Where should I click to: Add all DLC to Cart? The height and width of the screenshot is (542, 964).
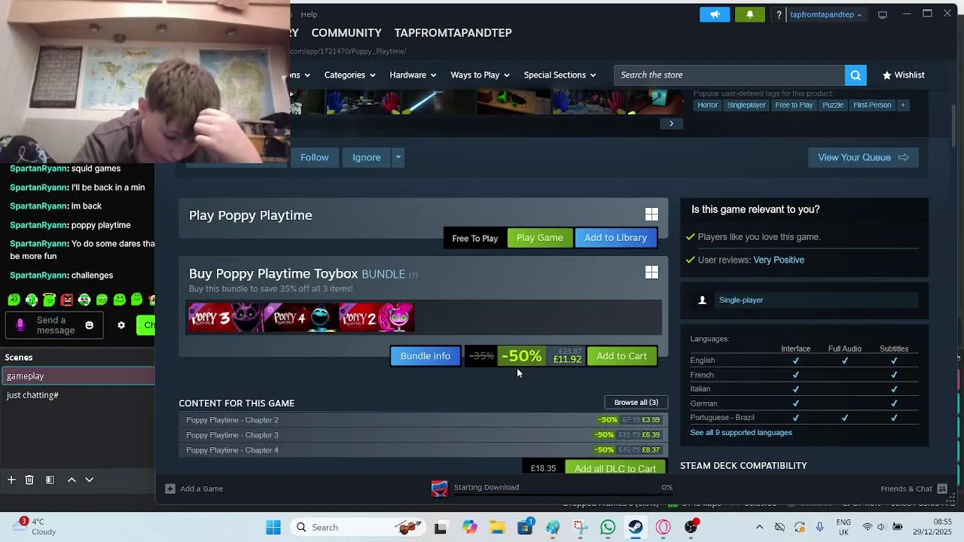tap(615, 468)
